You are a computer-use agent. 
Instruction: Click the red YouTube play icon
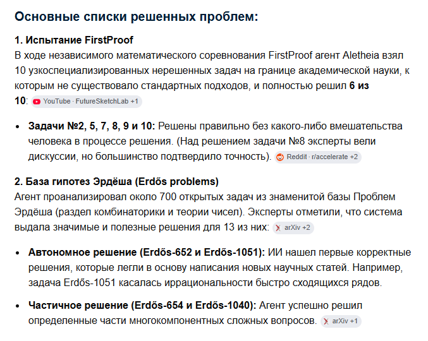[37, 102]
